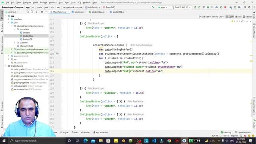Open Visual Studio Code from the taskbar
Image resolution: width=256 pixels, height=144 pixels.
pos(154,140)
